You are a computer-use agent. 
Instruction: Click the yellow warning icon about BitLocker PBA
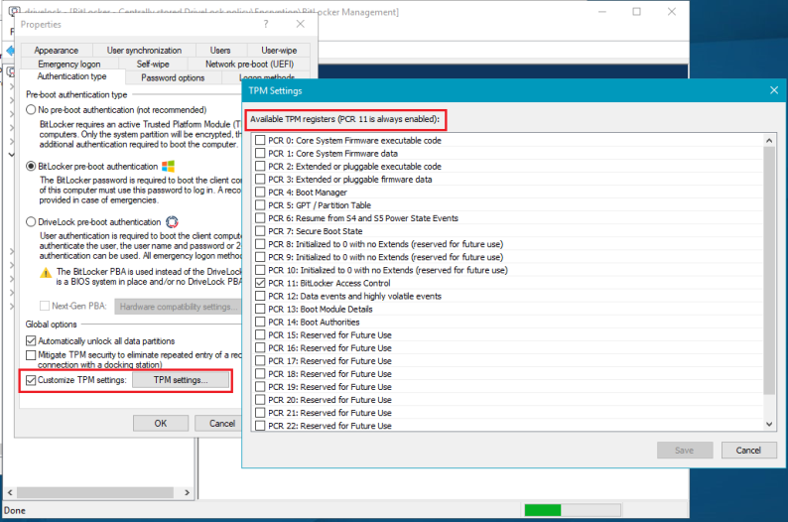click(x=46, y=272)
